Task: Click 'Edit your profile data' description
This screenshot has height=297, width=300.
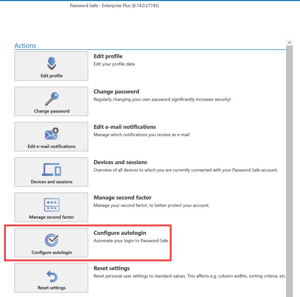Action: tap(114, 64)
